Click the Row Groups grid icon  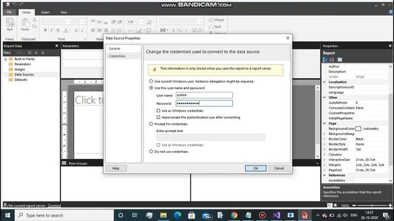click(x=64, y=163)
